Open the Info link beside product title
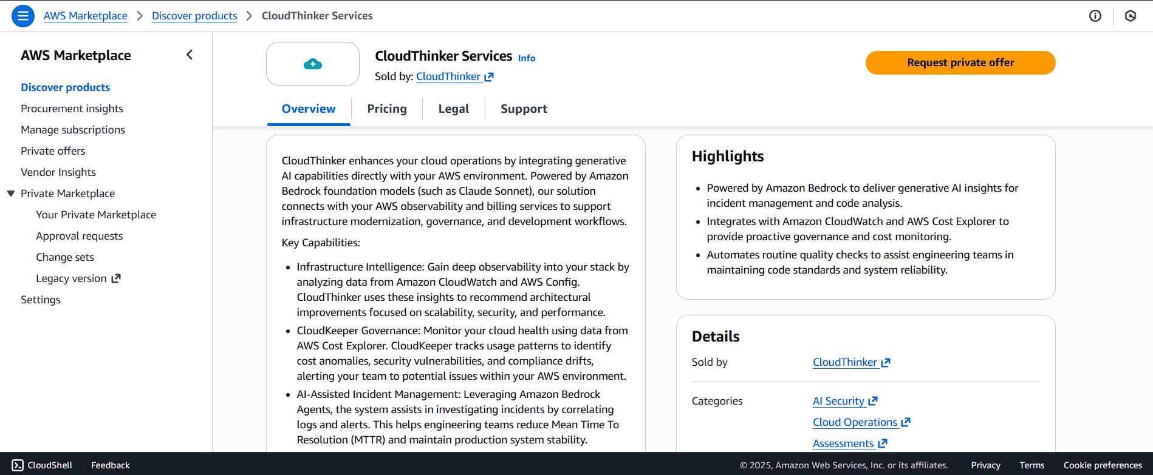This screenshot has height=475, width=1153. [x=527, y=58]
